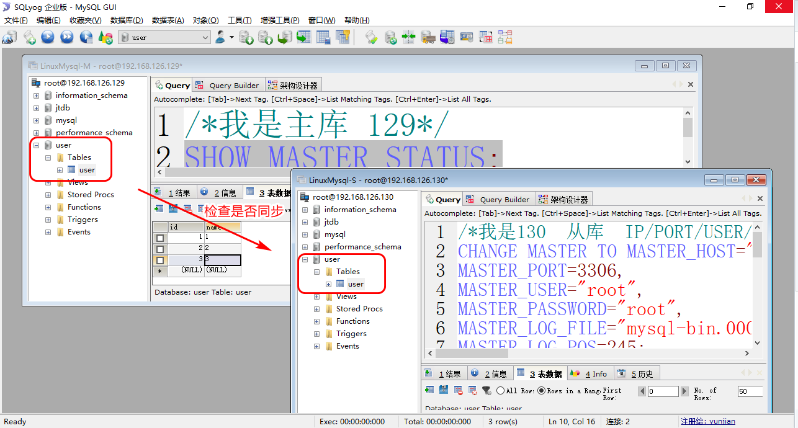Open the schema designer toolbar icon
Viewport: 798px width, 428px height.
pyautogui.click(x=486, y=37)
